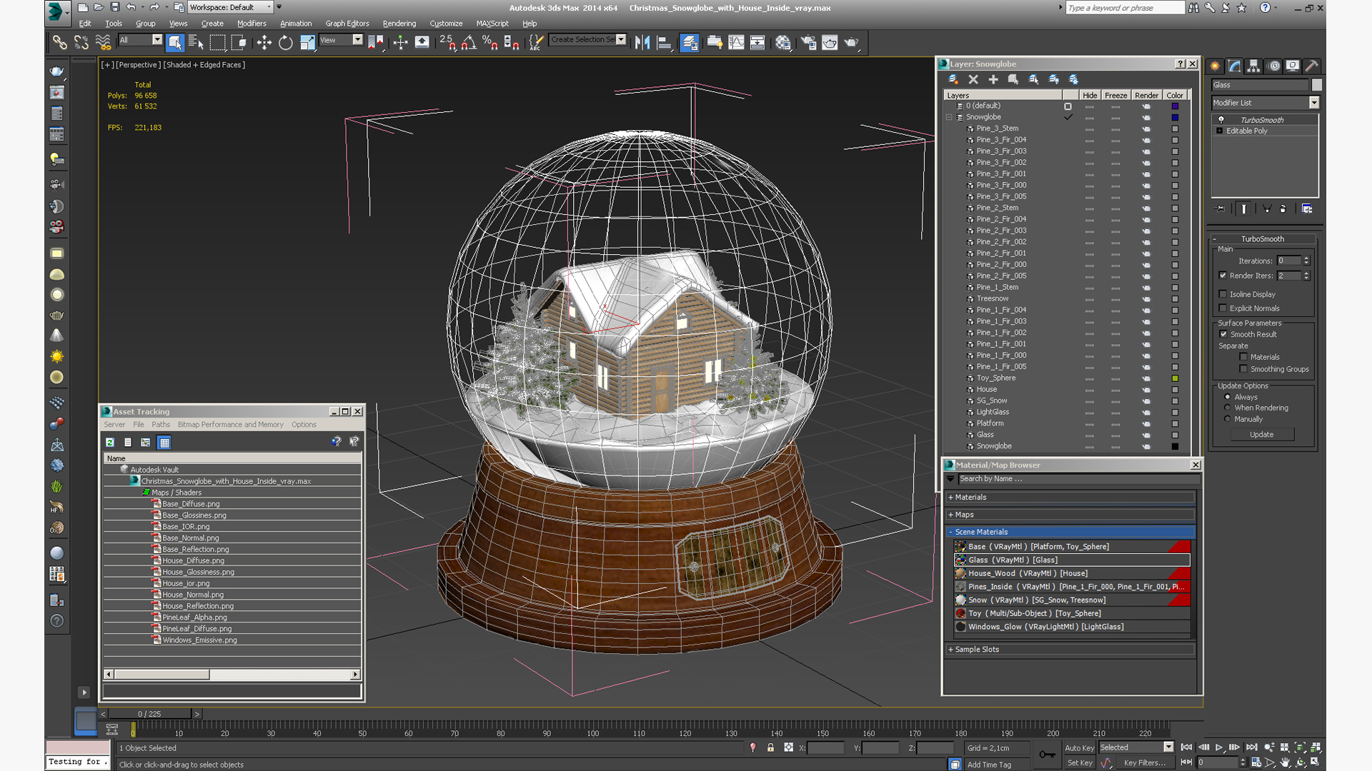Uncheck the Smooth Result checkbox
The image size is (1372, 771).
(1223, 334)
